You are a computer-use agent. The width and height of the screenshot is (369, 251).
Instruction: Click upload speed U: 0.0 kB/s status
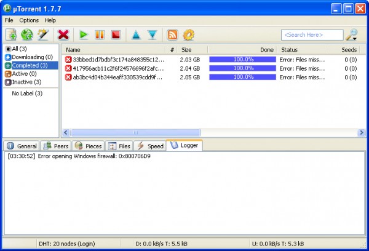point(278,244)
